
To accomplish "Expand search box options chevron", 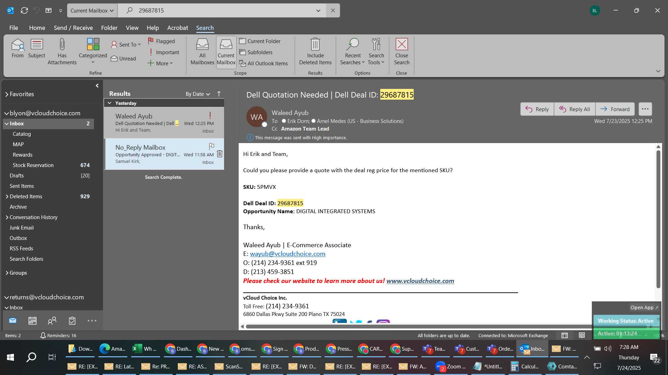I will pos(318,11).
